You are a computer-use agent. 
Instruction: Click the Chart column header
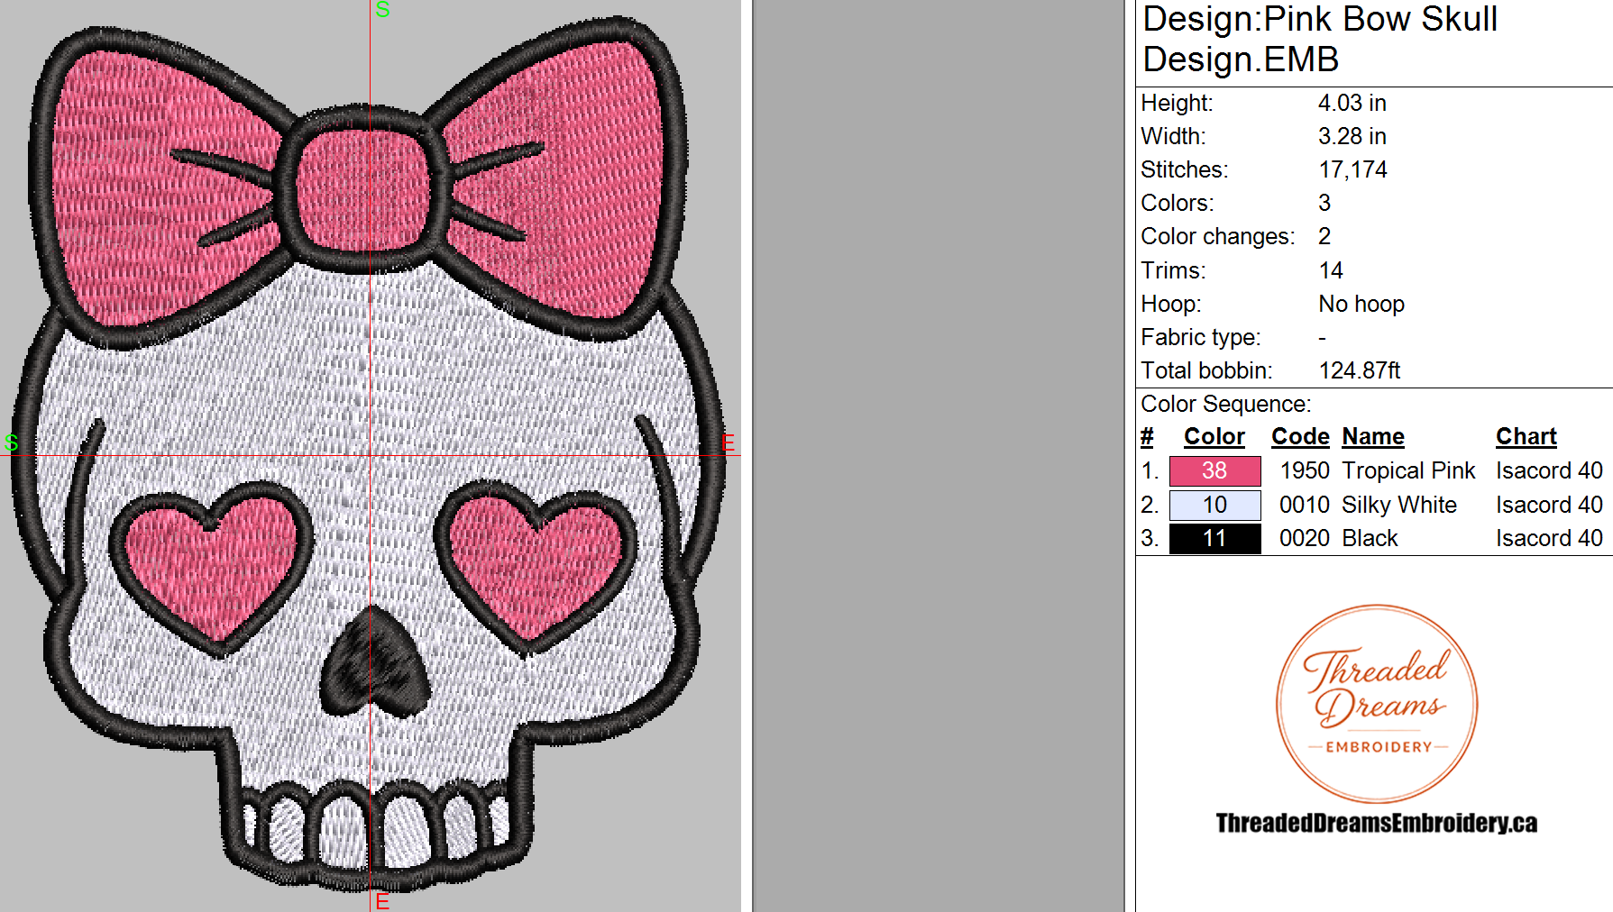point(1526,437)
